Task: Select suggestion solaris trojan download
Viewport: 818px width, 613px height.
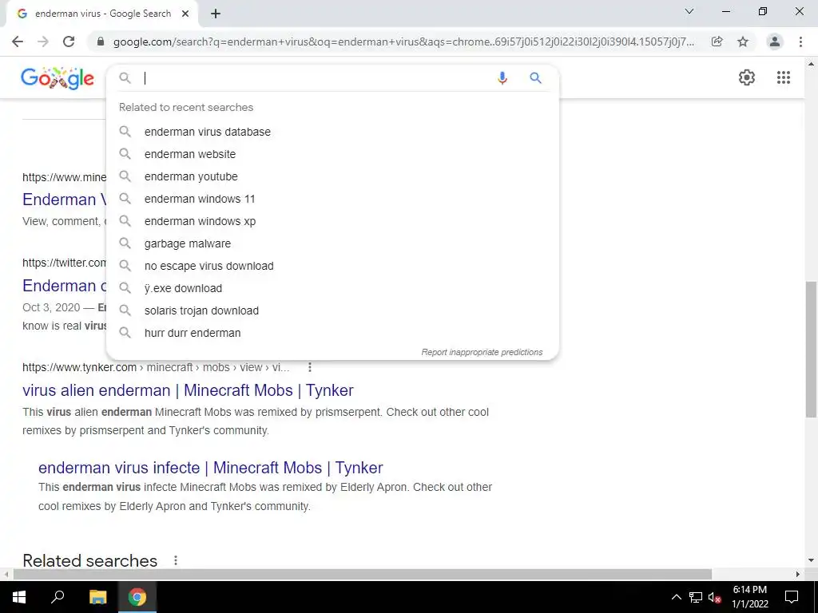Action: pos(332,310)
